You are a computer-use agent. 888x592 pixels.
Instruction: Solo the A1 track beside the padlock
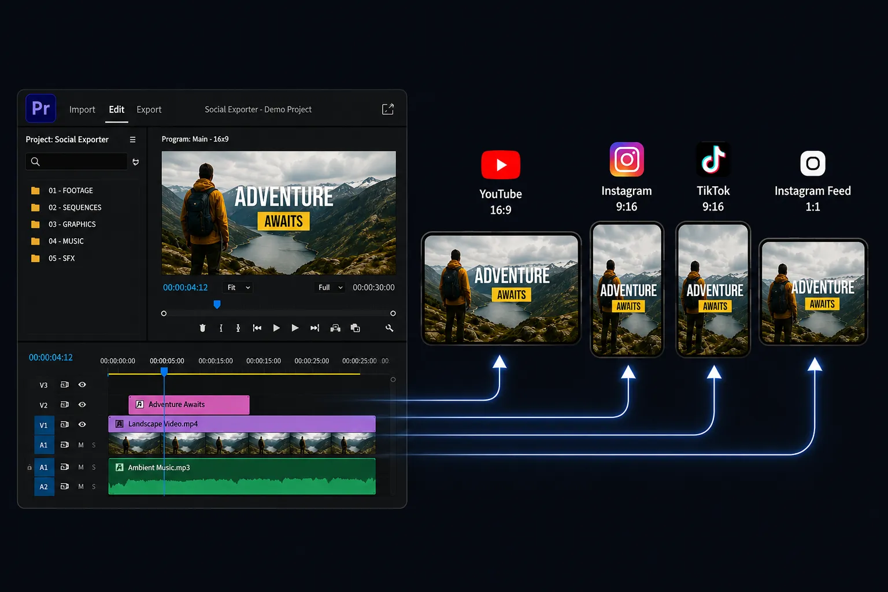(x=94, y=467)
